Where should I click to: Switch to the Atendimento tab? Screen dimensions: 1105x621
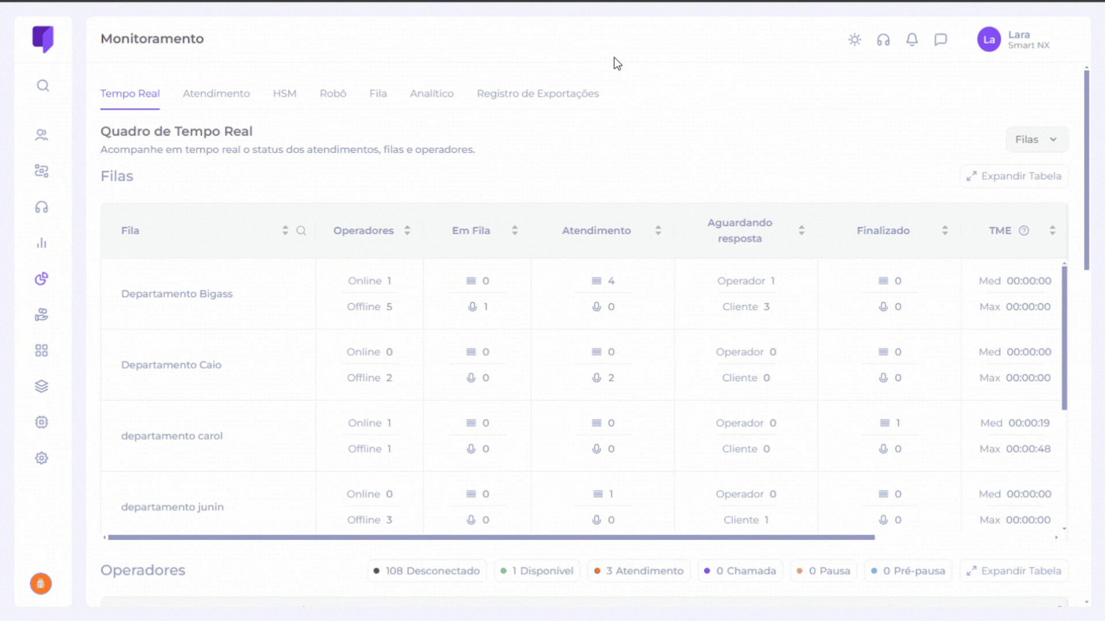(216, 94)
